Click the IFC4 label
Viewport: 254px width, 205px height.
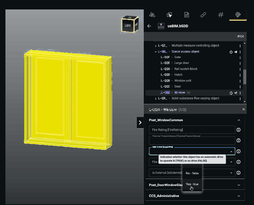click(x=240, y=36)
